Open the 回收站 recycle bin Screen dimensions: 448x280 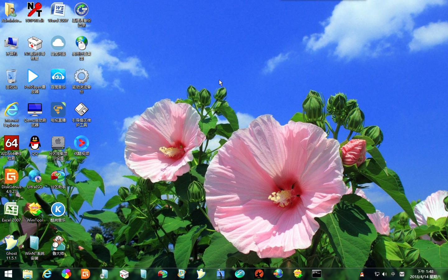point(12,79)
